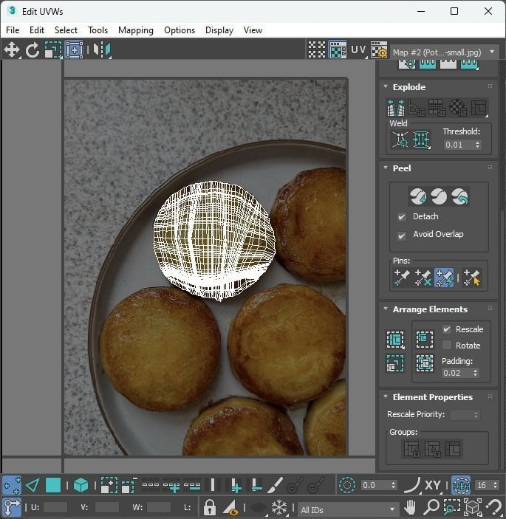Image resolution: width=506 pixels, height=519 pixels.
Task: Open texture checker options icon
Action: [x=379, y=50]
